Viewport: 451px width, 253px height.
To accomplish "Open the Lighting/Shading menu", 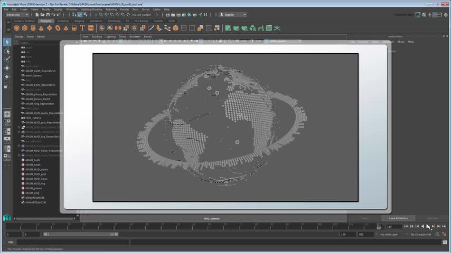I will [91, 9].
